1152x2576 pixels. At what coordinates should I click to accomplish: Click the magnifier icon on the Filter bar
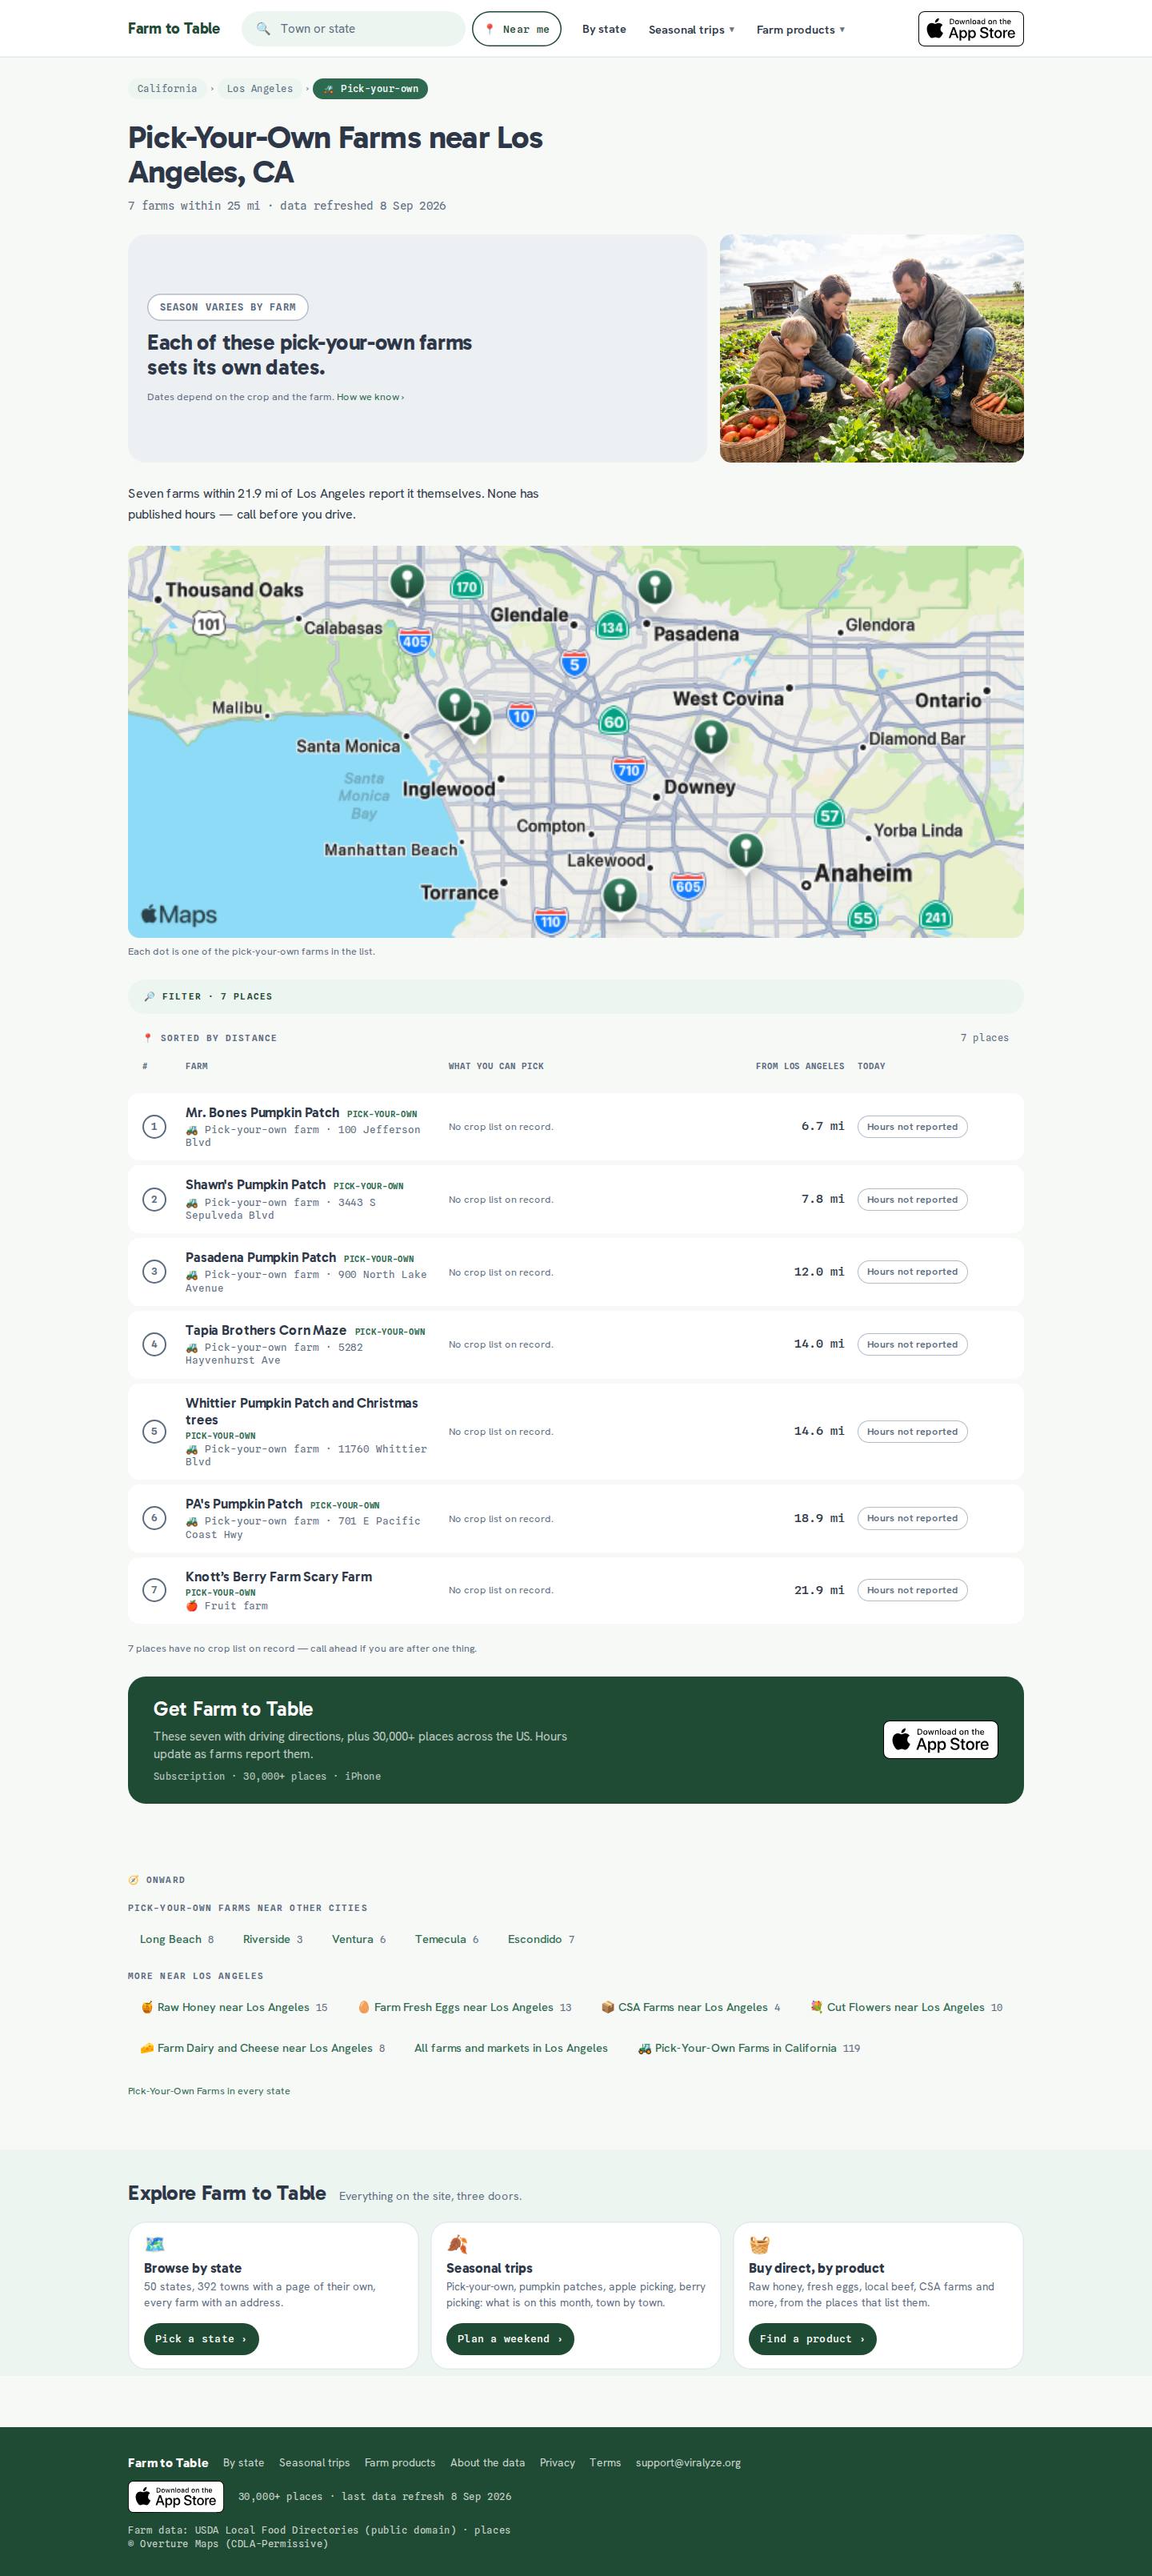point(150,997)
